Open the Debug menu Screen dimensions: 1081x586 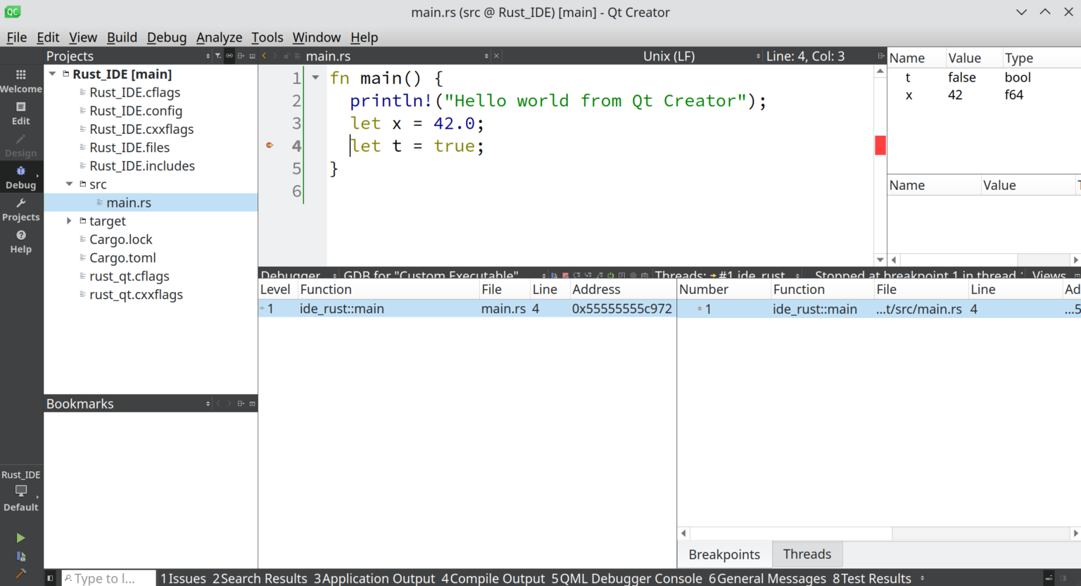click(167, 37)
